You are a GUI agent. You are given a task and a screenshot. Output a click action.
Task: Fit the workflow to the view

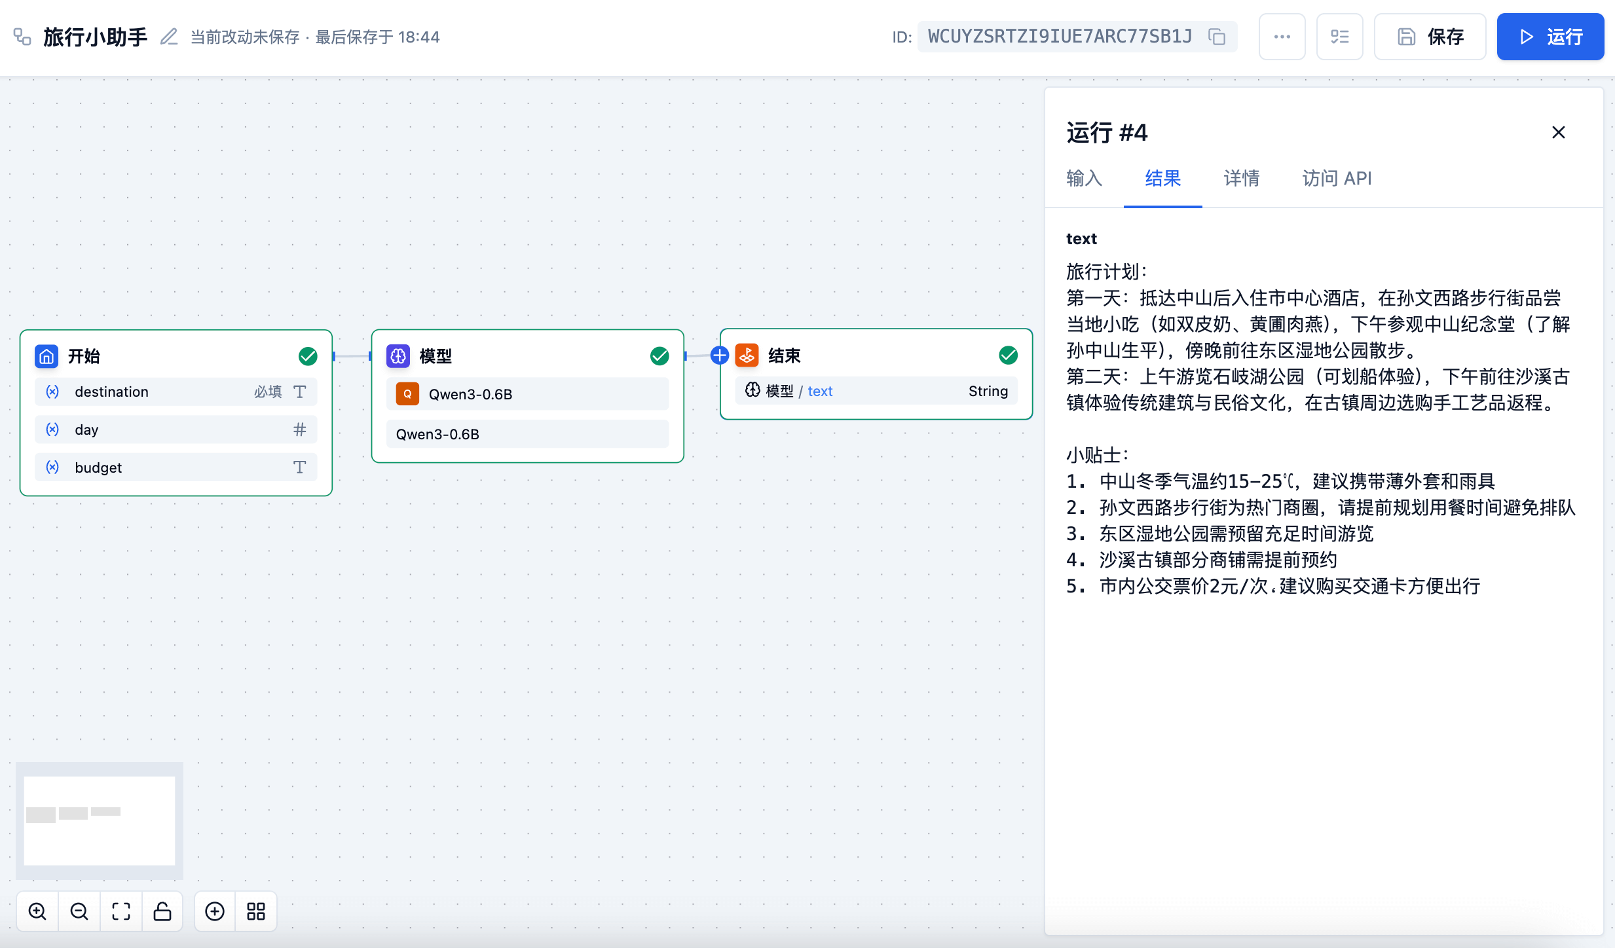[121, 911]
